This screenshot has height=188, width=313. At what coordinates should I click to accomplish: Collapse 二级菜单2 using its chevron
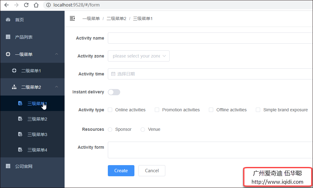57,87
